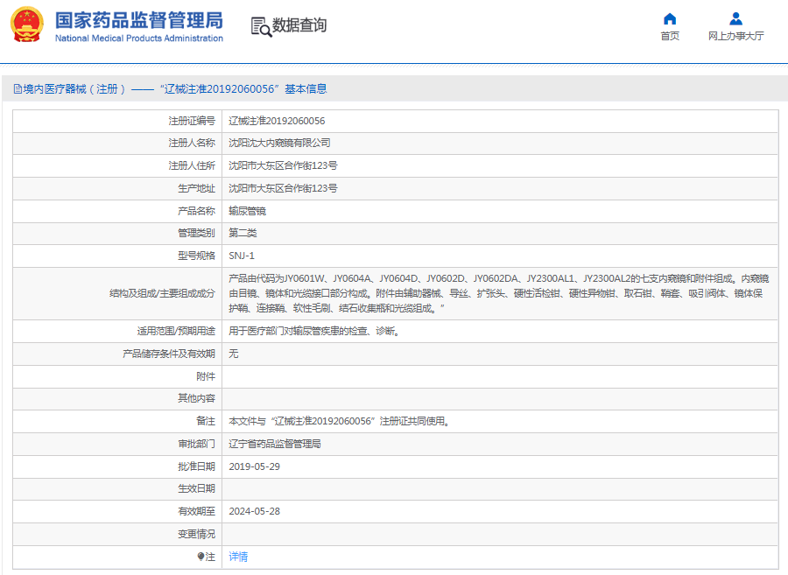Click the document icon before 境内医疗器械

(18, 89)
